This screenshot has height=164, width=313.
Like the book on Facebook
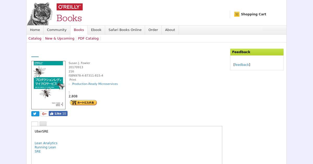point(58,113)
